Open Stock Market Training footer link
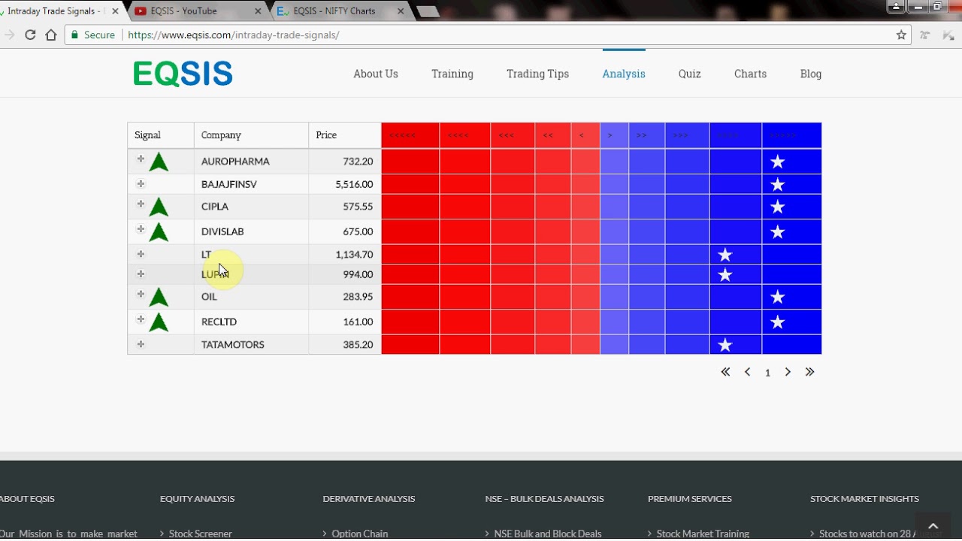 click(x=703, y=533)
